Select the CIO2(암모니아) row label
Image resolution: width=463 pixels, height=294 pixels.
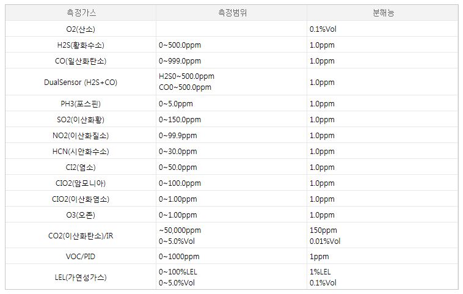pyautogui.click(x=81, y=183)
